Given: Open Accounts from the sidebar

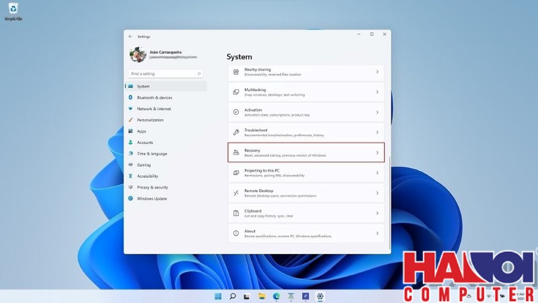Looking at the screenshot, I should 145,142.
